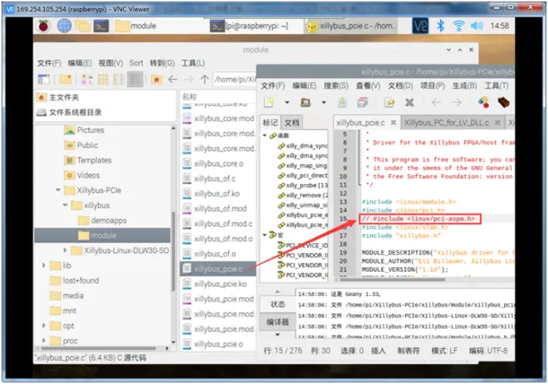Switch to the 标记 sidebar tab
The image size is (548, 384).
(x=270, y=123)
